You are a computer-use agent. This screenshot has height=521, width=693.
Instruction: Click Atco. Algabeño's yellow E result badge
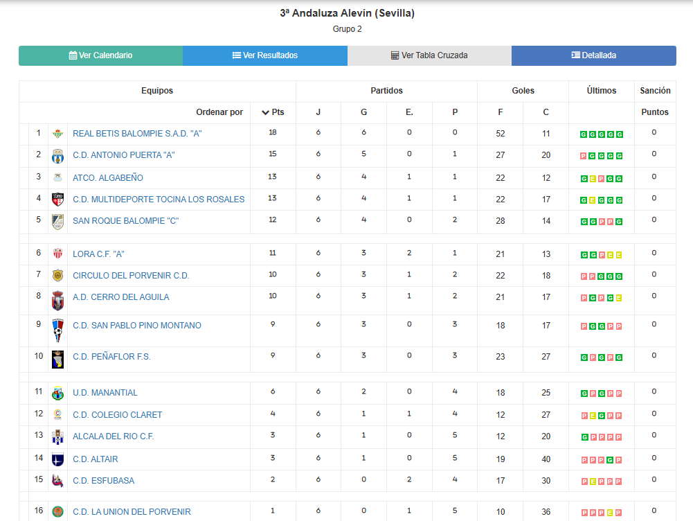(592, 179)
